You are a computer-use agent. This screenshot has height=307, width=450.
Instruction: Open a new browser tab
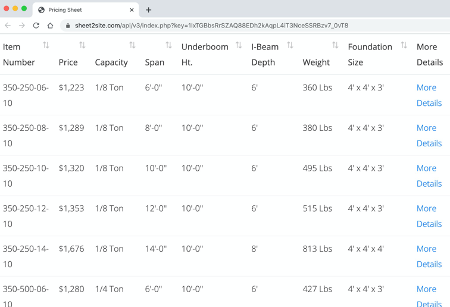[149, 10]
